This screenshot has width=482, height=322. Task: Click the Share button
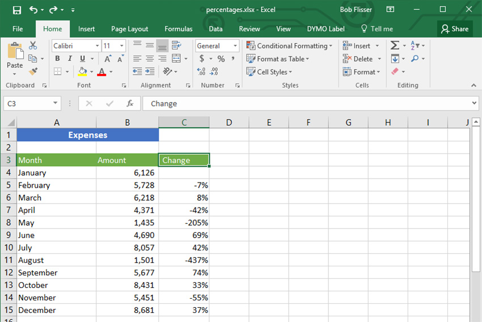455,29
